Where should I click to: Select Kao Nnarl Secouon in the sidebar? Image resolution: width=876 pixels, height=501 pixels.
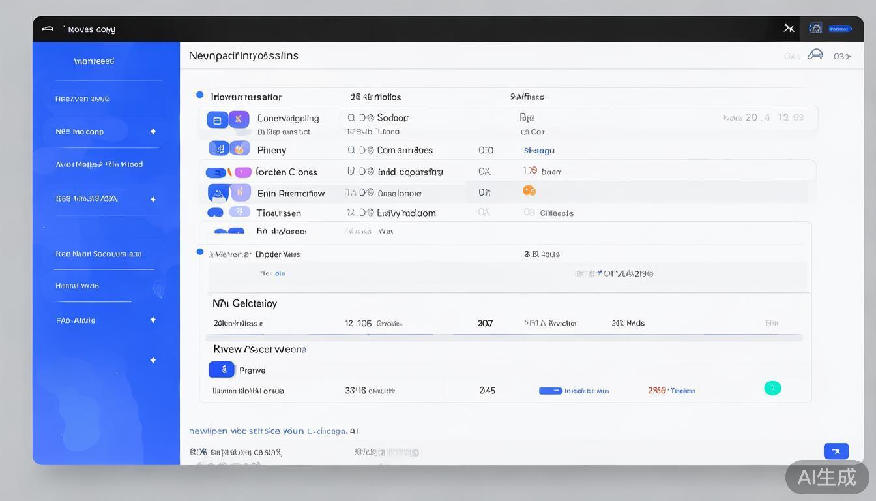(x=98, y=254)
